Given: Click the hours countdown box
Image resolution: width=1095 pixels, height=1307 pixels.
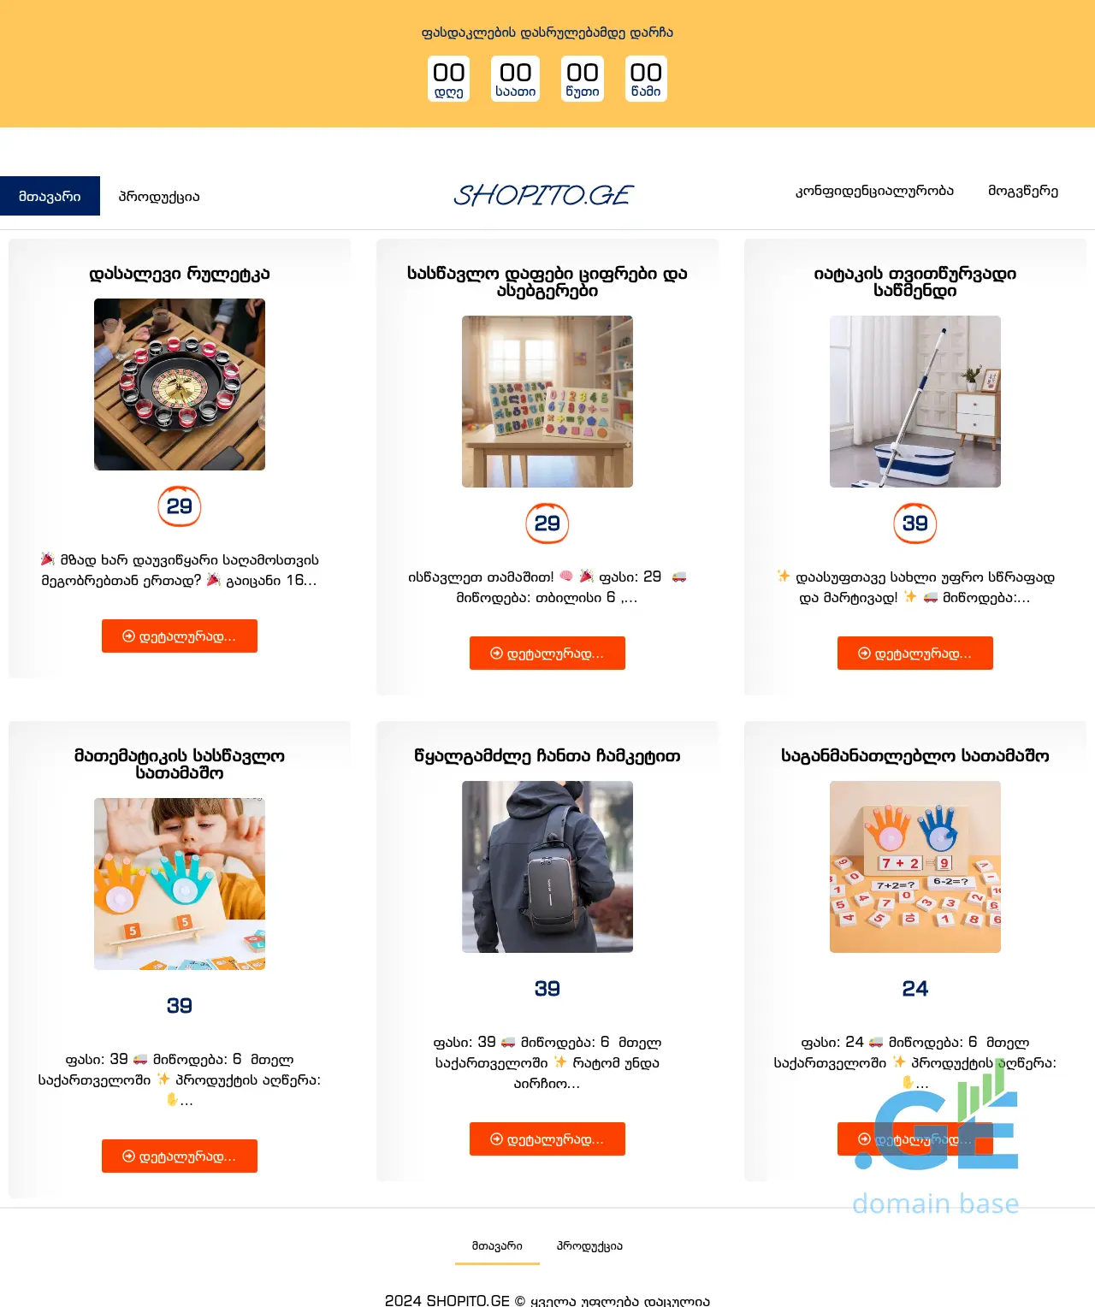Looking at the screenshot, I should pyautogui.click(x=516, y=79).
